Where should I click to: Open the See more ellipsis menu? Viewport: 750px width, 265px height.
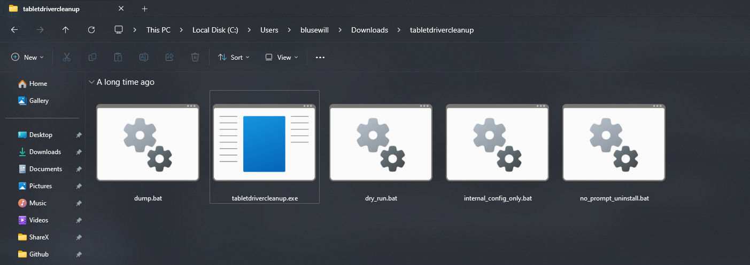pyautogui.click(x=320, y=57)
